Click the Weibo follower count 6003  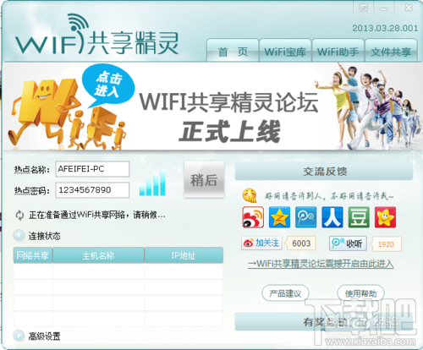click(x=301, y=243)
